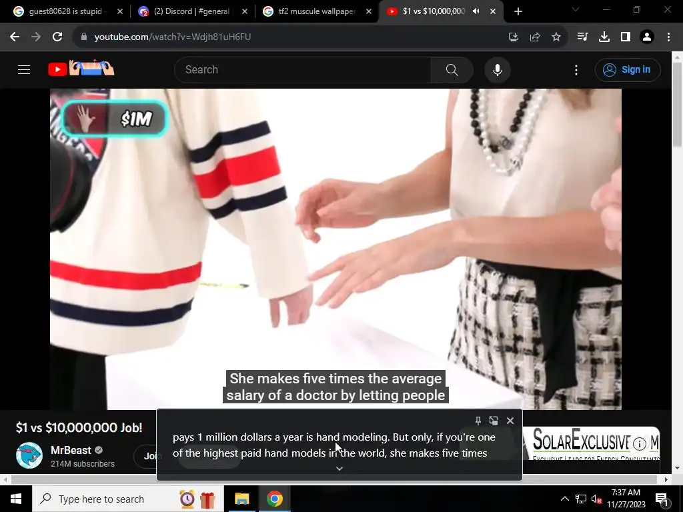This screenshot has width=683, height=512.
Task: Show hidden system tray icons
Action: (564, 499)
